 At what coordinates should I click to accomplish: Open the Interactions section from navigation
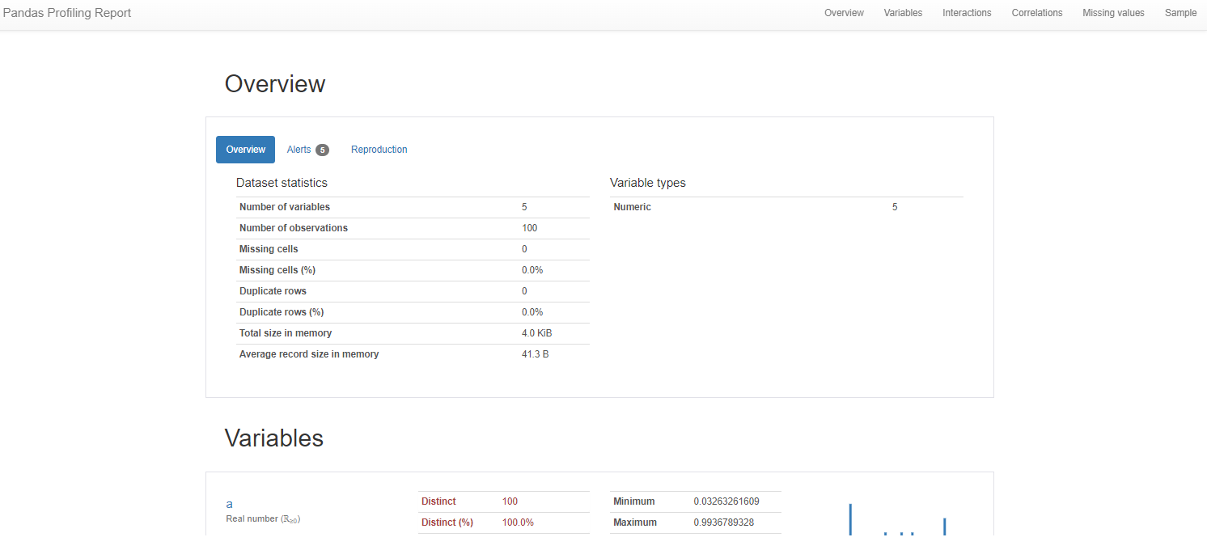[x=967, y=12]
